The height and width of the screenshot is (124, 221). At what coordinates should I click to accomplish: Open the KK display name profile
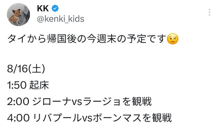43,8
